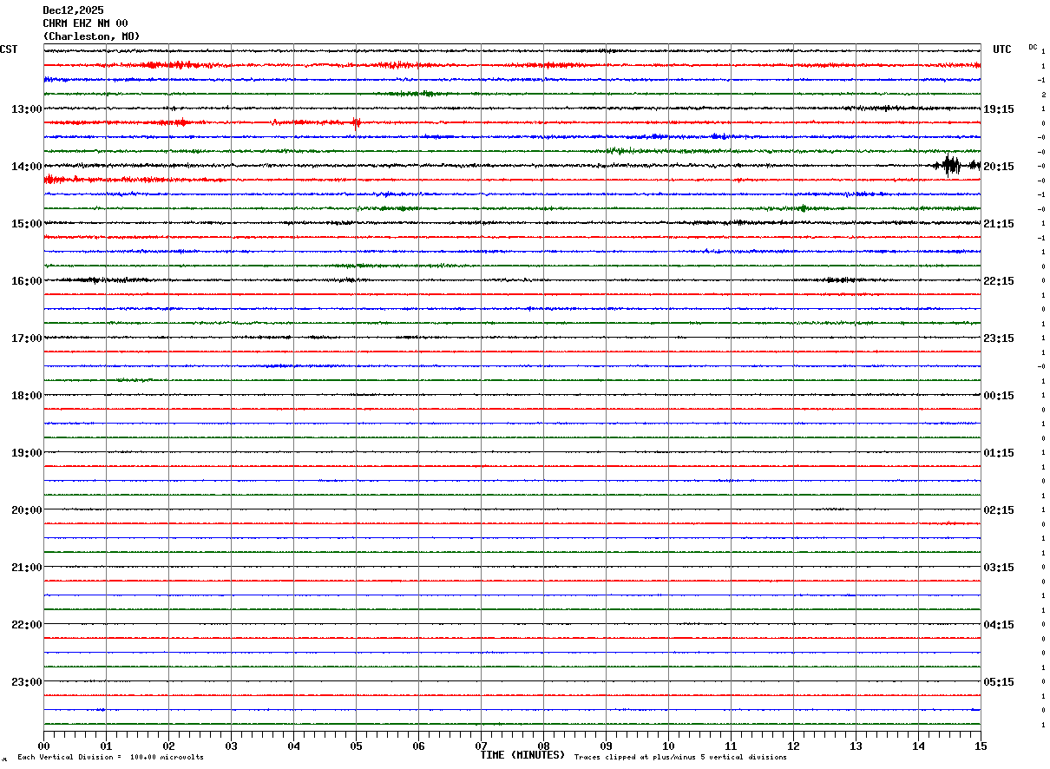Click minute tick label 13 on time axis
1050x769 pixels.
(x=856, y=746)
